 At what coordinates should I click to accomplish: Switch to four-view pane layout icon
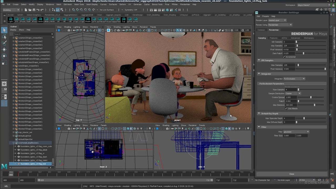[x=4, y=91]
